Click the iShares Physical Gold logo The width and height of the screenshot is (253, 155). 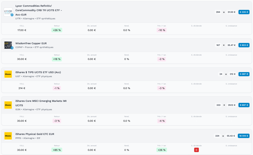[8, 136]
